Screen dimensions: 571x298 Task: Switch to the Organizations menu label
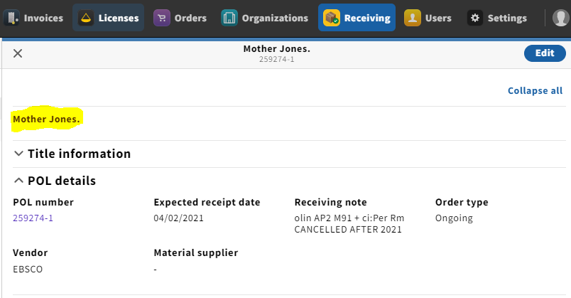pos(275,18)
